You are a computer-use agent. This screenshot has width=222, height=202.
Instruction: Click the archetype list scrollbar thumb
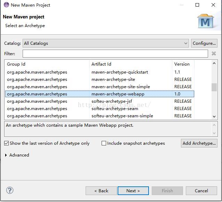[214, 87]
